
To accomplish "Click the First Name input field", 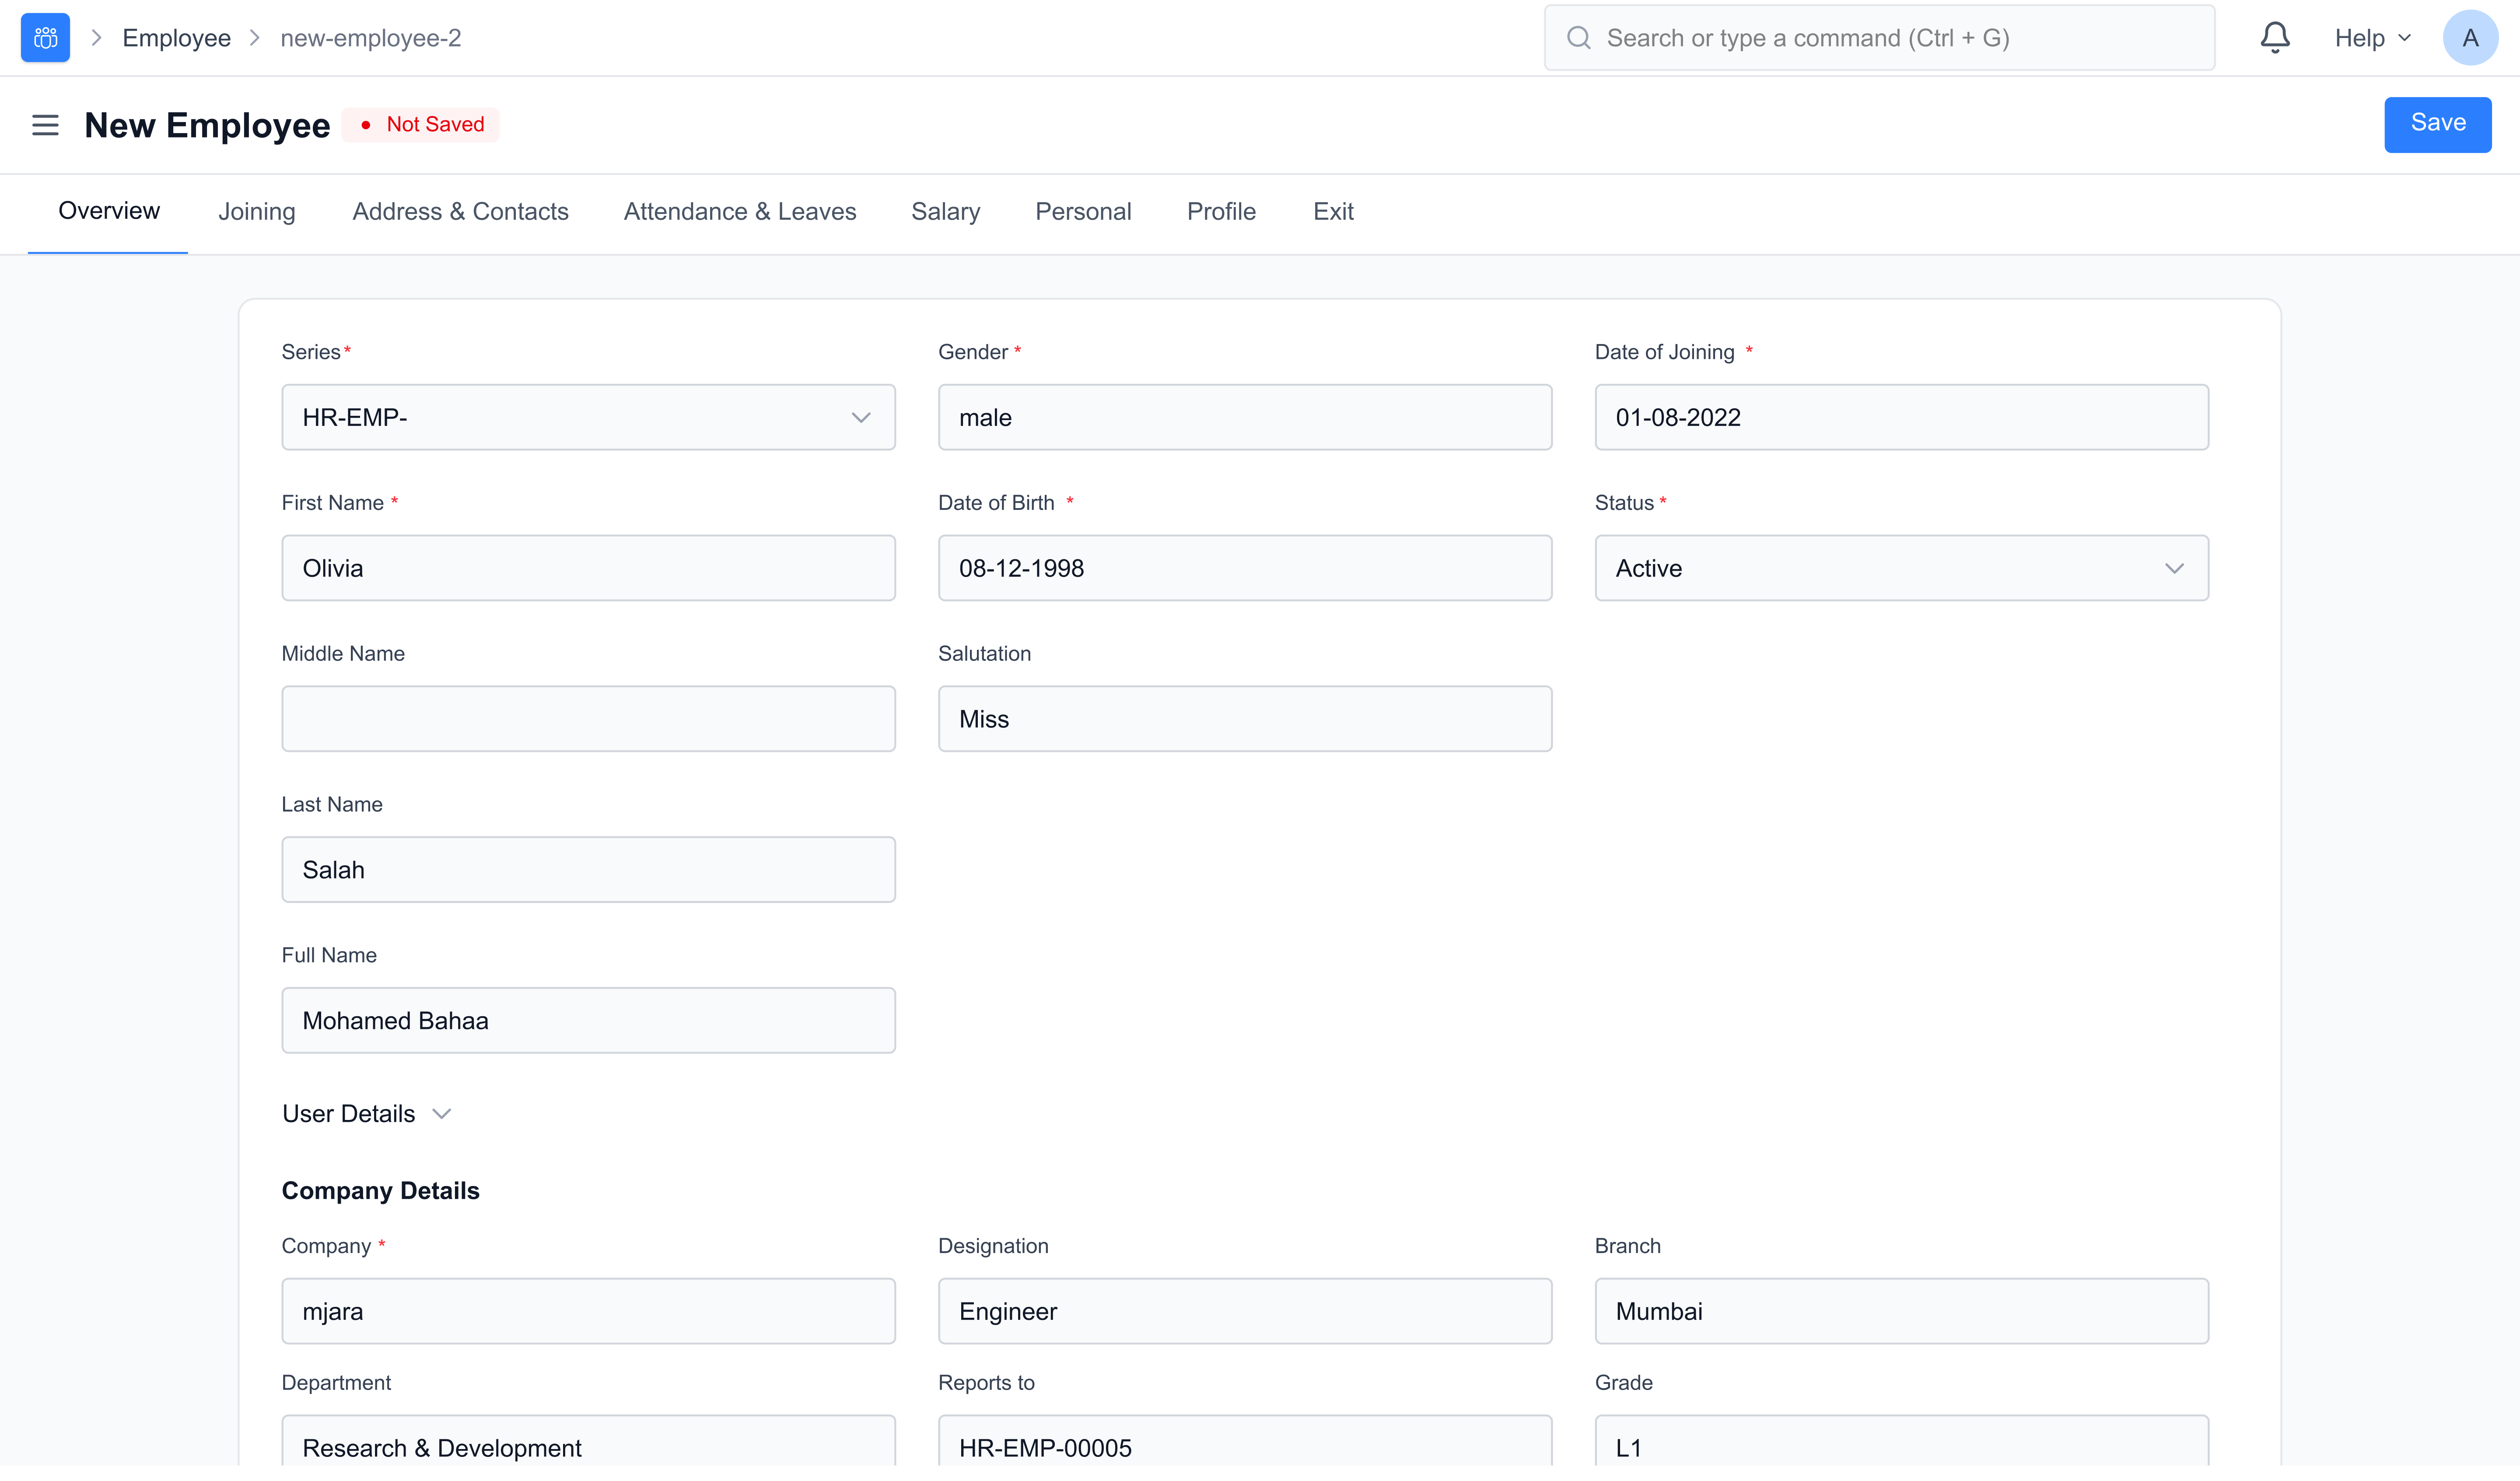I will tap(588, 569).
